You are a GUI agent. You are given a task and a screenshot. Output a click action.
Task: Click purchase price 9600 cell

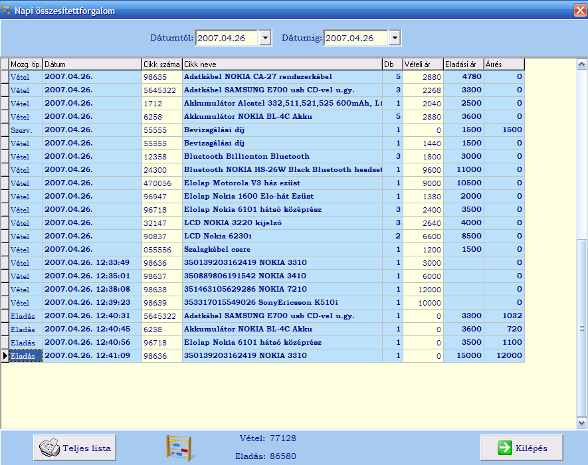423,170
